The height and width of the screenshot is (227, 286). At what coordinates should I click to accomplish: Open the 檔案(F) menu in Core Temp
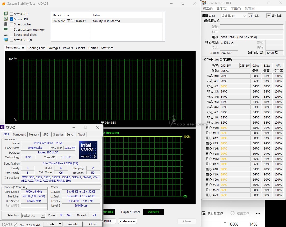click(208, 9)
